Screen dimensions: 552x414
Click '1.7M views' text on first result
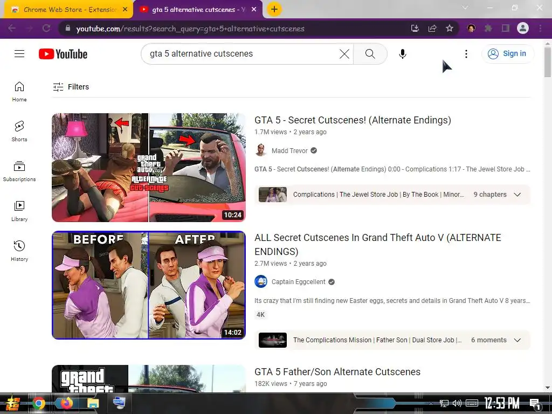click(271, 132)
